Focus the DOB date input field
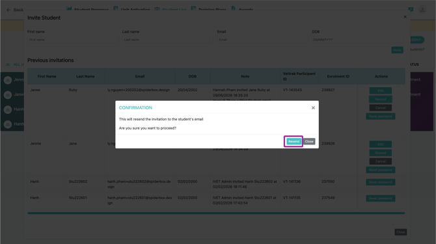The width and height of the screenshot is (436, 244). (357, 40)
